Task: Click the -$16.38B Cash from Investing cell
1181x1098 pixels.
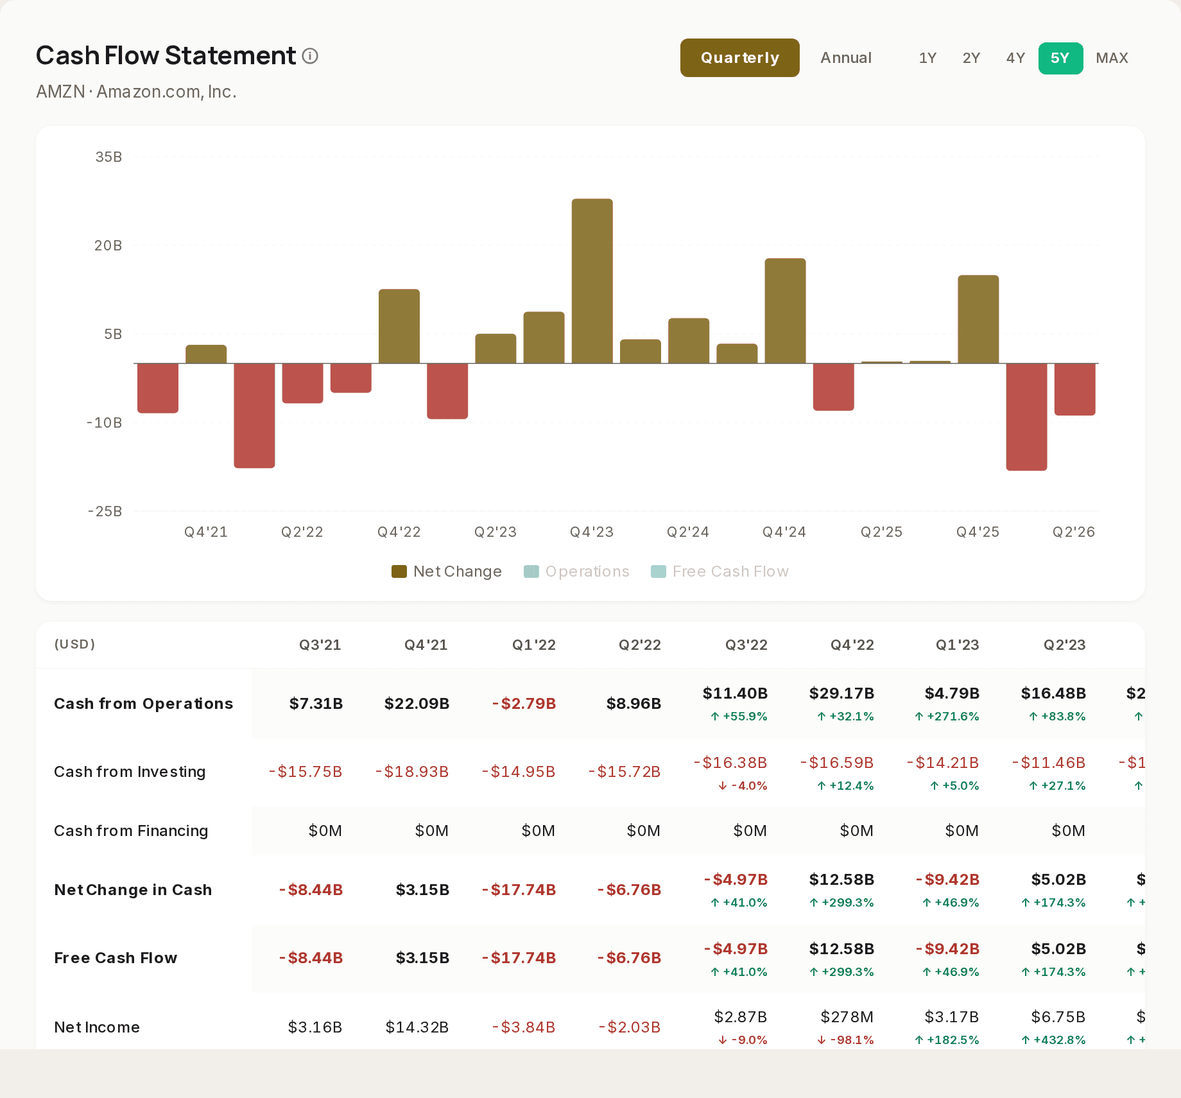Action: tap(730, 763)
